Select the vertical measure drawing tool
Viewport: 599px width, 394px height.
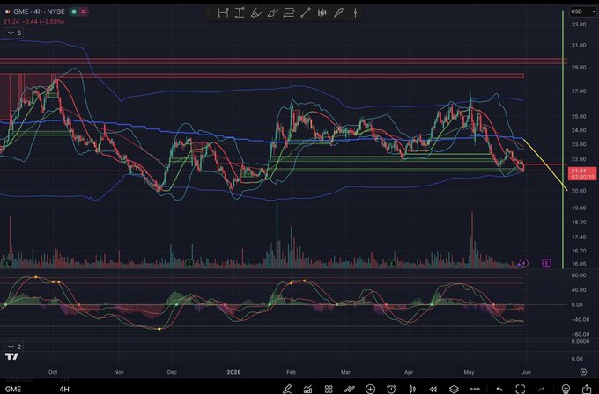click(240, 13)
